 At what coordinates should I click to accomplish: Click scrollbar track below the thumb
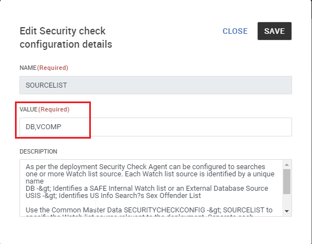click(287, 201)
